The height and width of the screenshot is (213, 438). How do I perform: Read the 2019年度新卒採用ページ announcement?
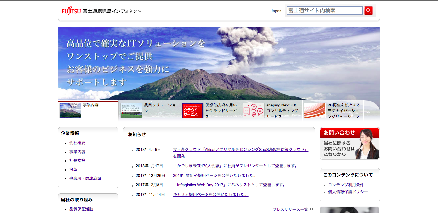tap(215, 176)
